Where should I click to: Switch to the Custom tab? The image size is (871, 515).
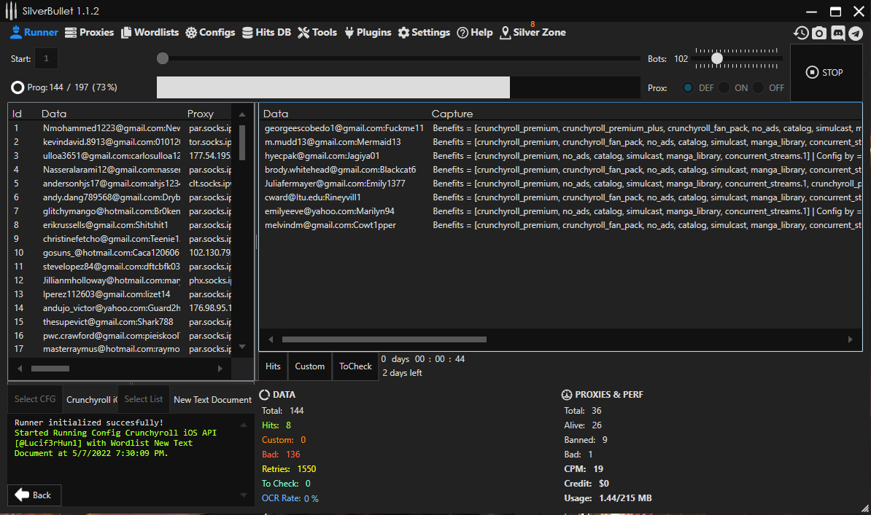[x=309, y=366]
